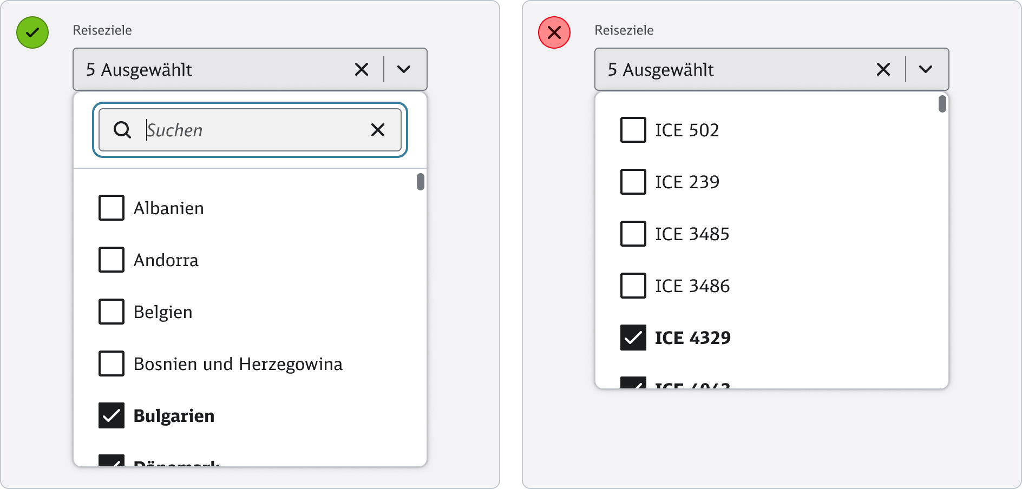Viewport: 1022px width, 489px height.
Task: Select the Belgien list item label
Action: click(x=163, y=312)
